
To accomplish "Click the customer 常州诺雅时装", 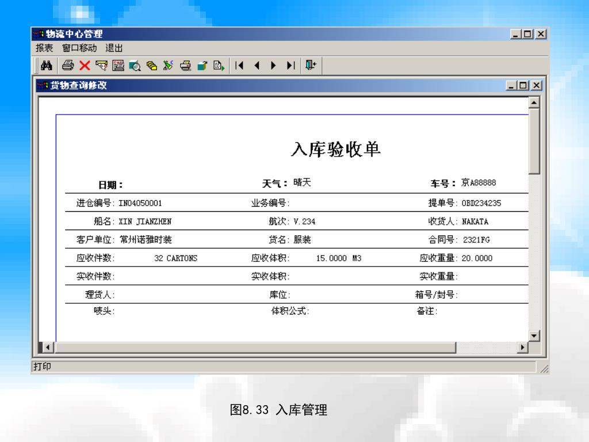I will pyautogui.click(x=146, y=240).
